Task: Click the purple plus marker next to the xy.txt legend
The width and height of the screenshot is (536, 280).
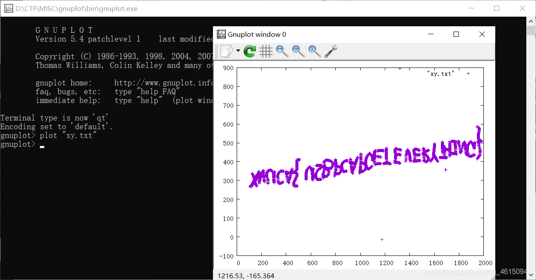Action: (468, 74)
